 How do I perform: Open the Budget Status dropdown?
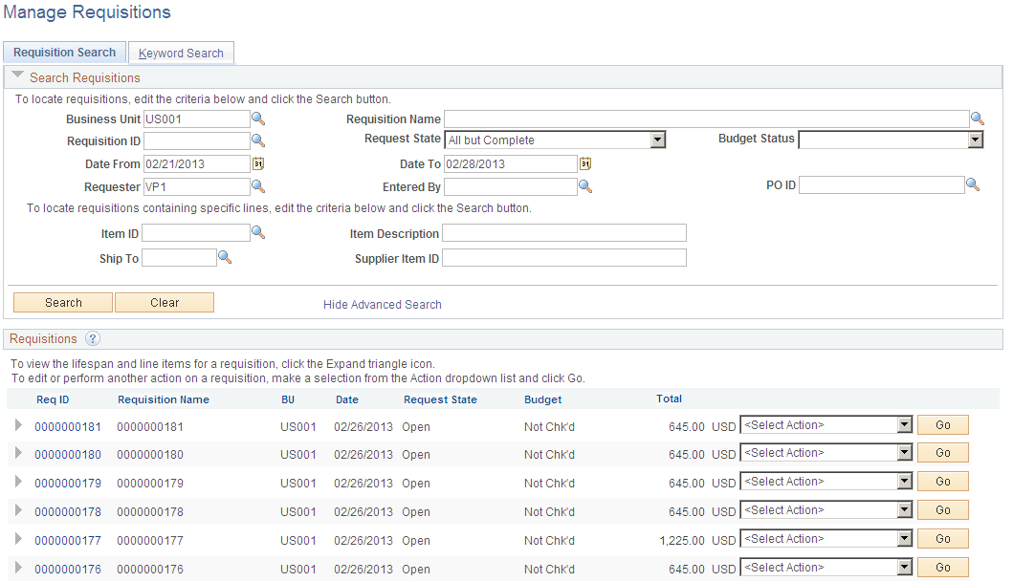[x=974, y=139]
